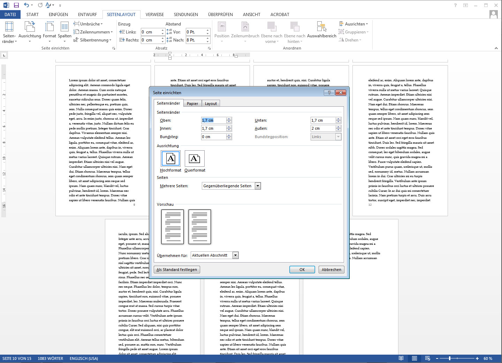Screen dimensions: 502x363
Task: Select Querformat orientation
Action: pos(195,159)
